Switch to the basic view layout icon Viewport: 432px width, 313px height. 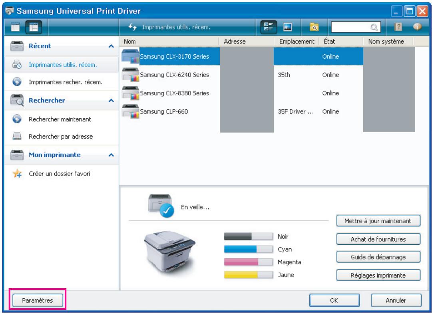[15, 27]
